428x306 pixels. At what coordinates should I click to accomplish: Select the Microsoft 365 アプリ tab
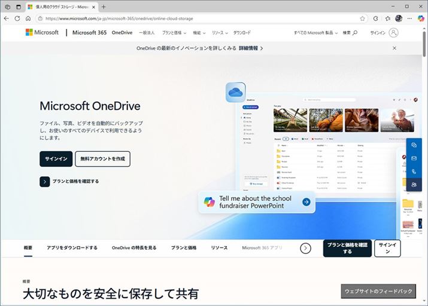coord(262,247)
